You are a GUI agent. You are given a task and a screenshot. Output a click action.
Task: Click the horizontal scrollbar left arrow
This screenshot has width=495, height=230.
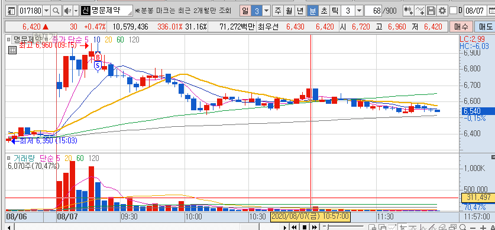(9, 228)
